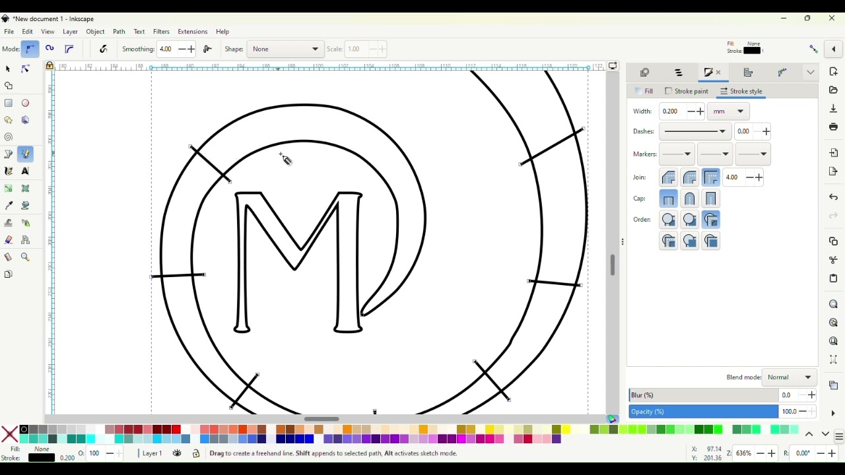The image size is (845, 475).
Task: Click the Print icon in command bar
Action: (834, 127)
